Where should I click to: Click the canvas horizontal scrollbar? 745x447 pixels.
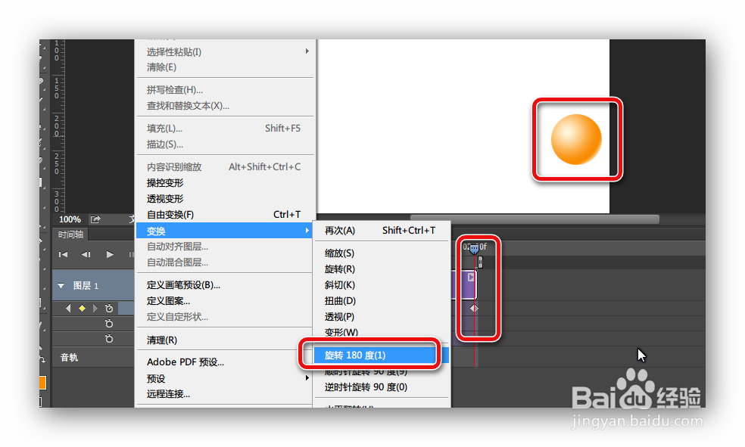535,219
